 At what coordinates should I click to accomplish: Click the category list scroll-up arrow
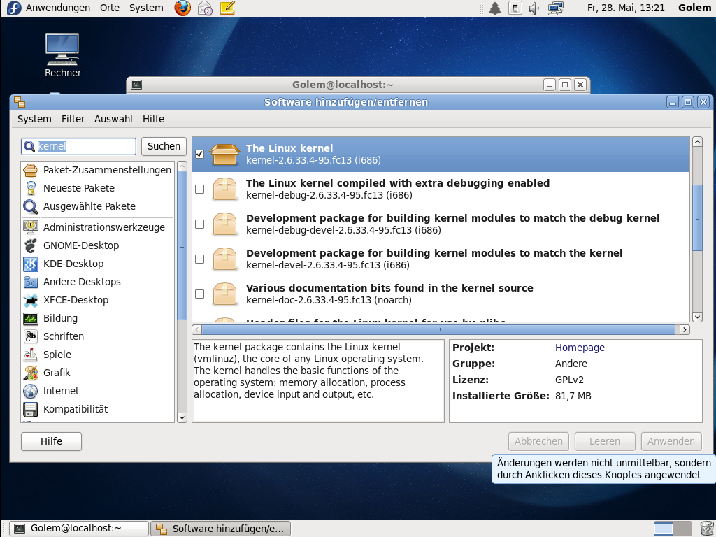pyautogui.click(x=182, y=166)
